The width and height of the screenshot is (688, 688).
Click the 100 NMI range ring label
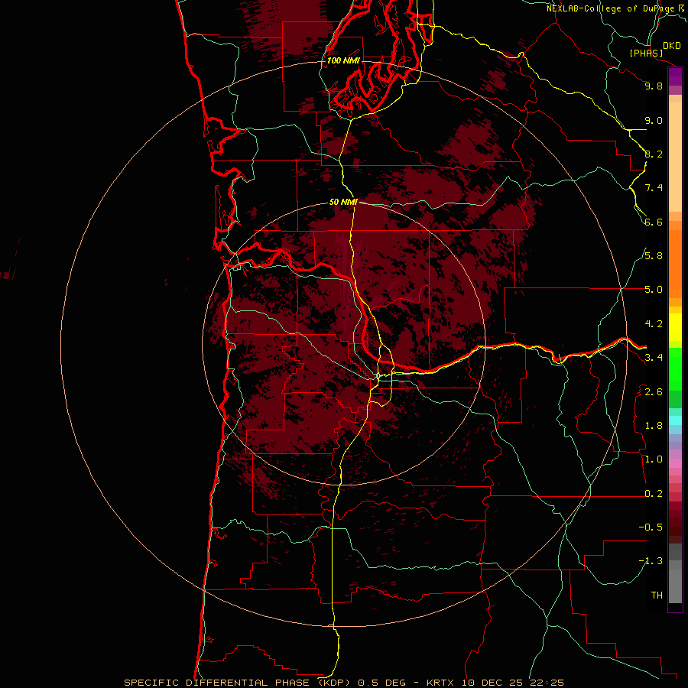click(x=343, y=60)
